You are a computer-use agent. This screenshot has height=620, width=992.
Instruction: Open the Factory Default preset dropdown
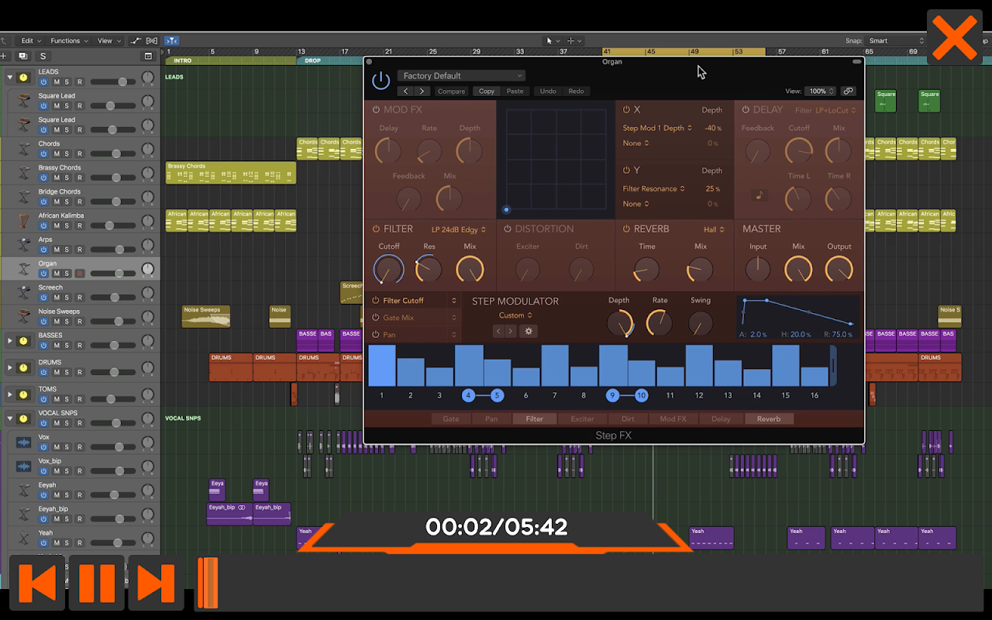point(461,76)
